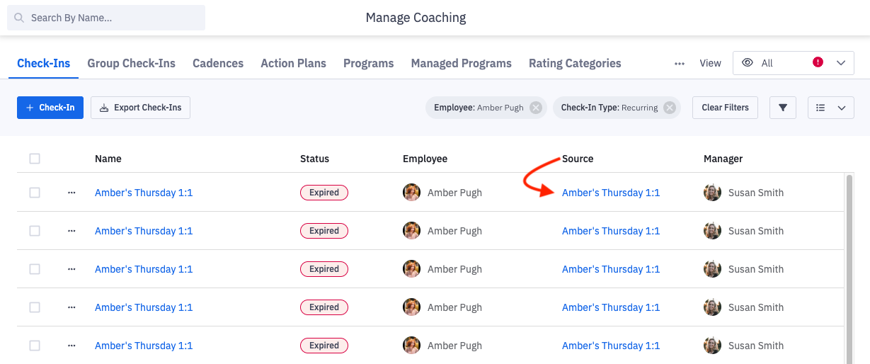Open the list layout options dropdown
Viewport: 870px width, 364px height.
[x=830, y=108]
